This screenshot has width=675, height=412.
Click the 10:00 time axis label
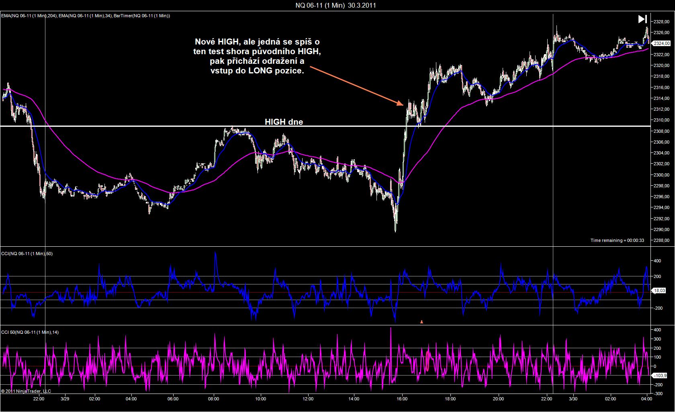click(261, 399)
